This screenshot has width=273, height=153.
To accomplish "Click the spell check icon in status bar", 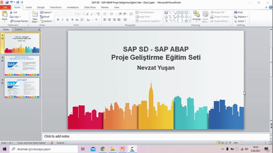I will coord(52,143).
